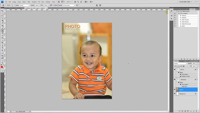
Task: Select the Move tool
Action: tap(2, 11)
